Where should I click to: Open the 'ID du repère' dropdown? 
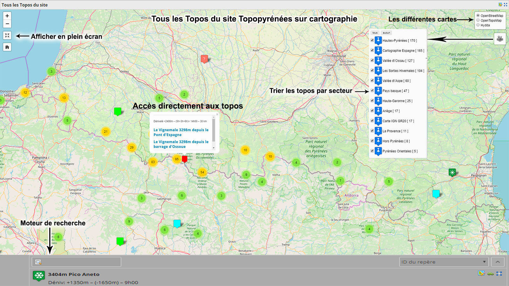[x=444, y=262]
